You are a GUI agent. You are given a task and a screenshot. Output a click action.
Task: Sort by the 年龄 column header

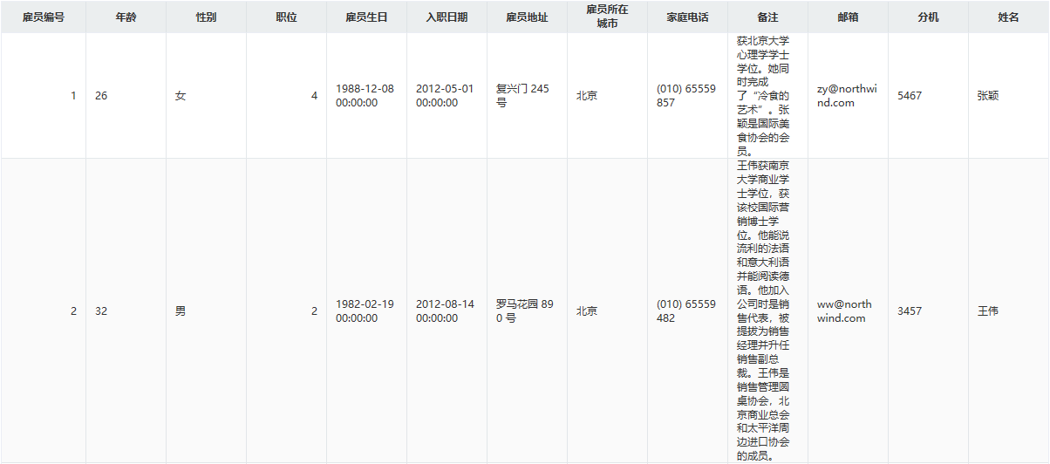pos(126,17)
